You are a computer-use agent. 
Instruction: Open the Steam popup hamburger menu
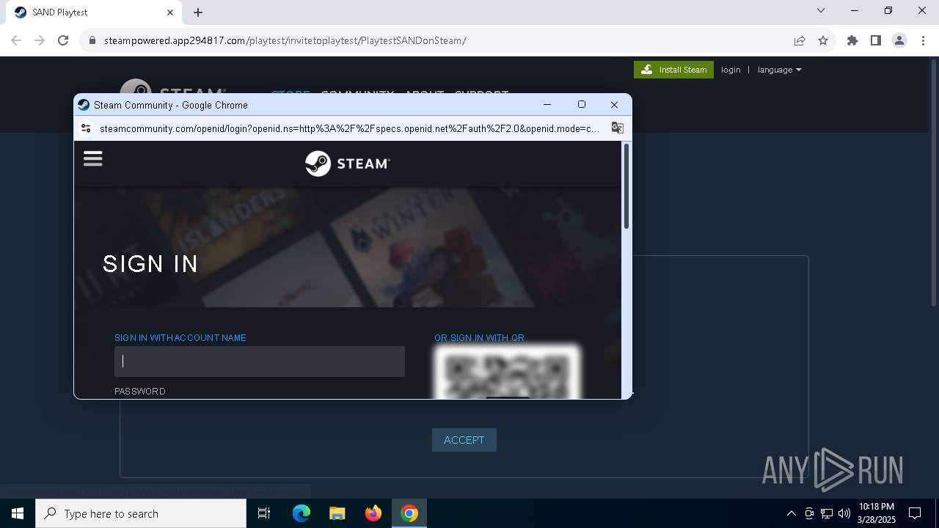[x=92, y=158]
